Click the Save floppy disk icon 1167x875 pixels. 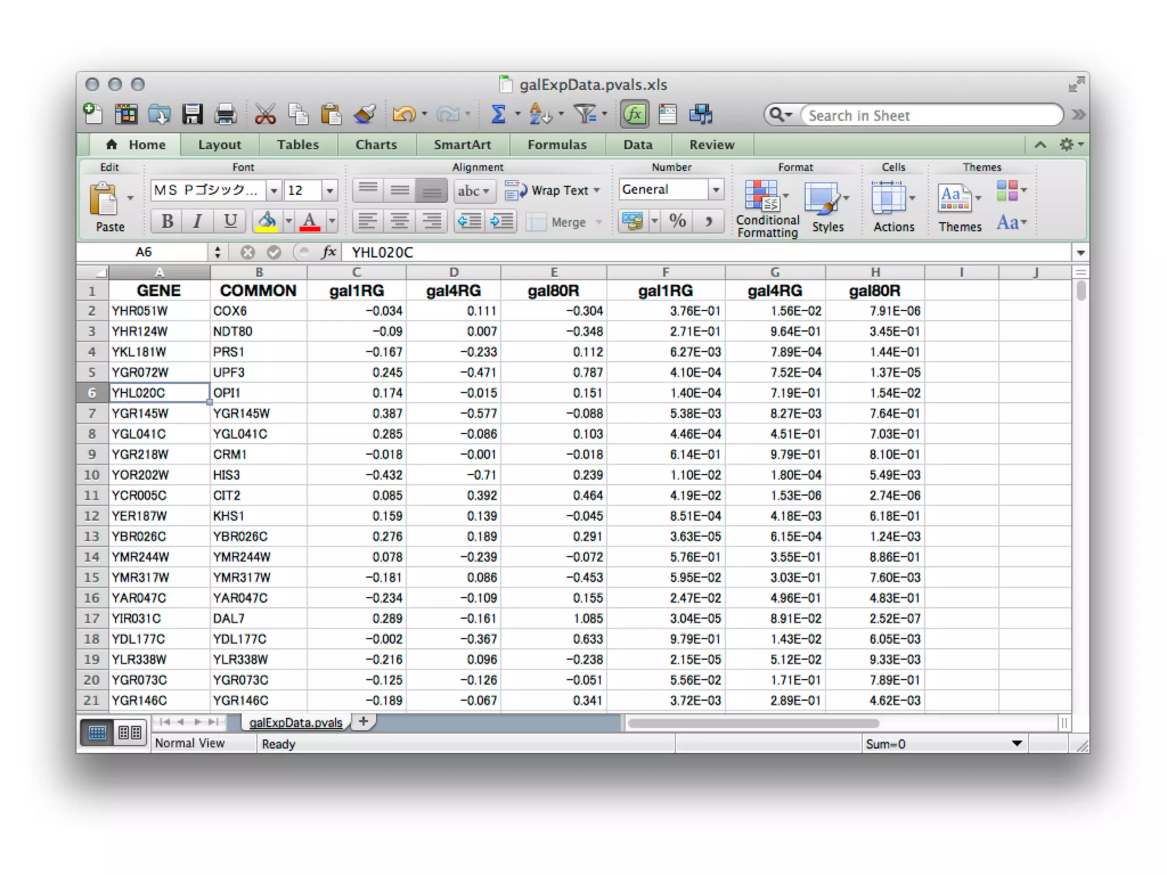[x=193, y=115]
